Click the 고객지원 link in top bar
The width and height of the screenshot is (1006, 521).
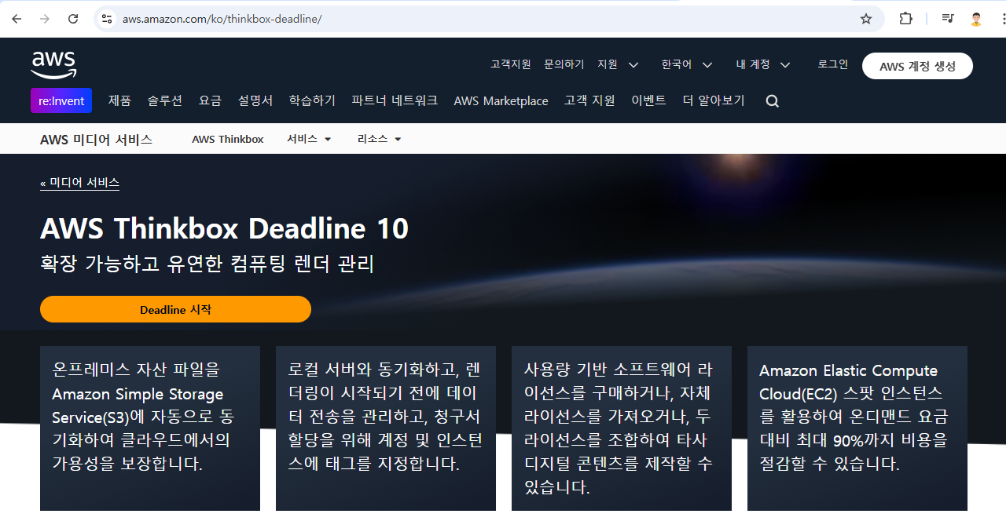(510, 64)
